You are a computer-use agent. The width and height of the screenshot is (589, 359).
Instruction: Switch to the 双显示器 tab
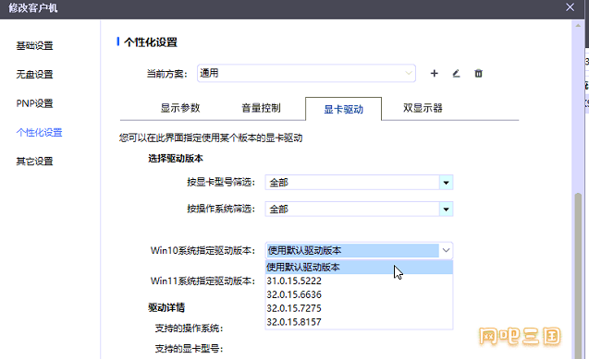423,108
